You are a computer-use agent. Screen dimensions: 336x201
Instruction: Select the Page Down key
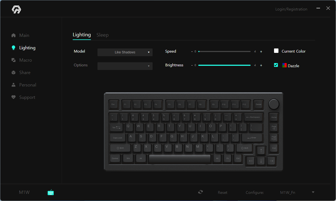[274, 138]
